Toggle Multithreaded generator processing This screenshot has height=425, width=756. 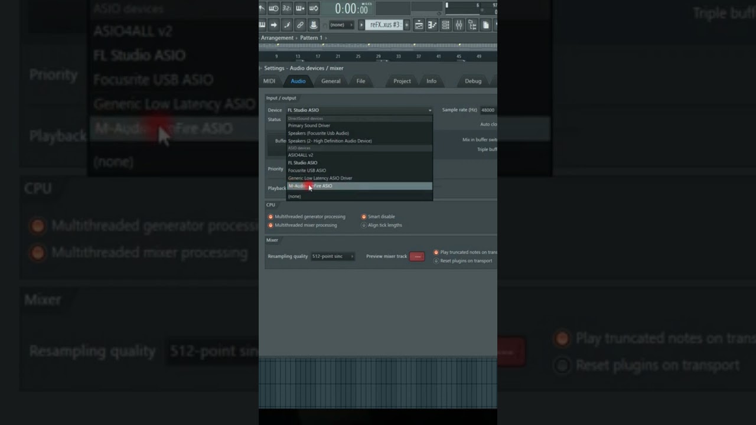[x=271, y=217]
